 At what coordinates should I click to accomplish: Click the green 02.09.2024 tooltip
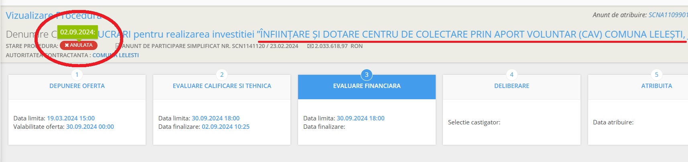[77, 32]
